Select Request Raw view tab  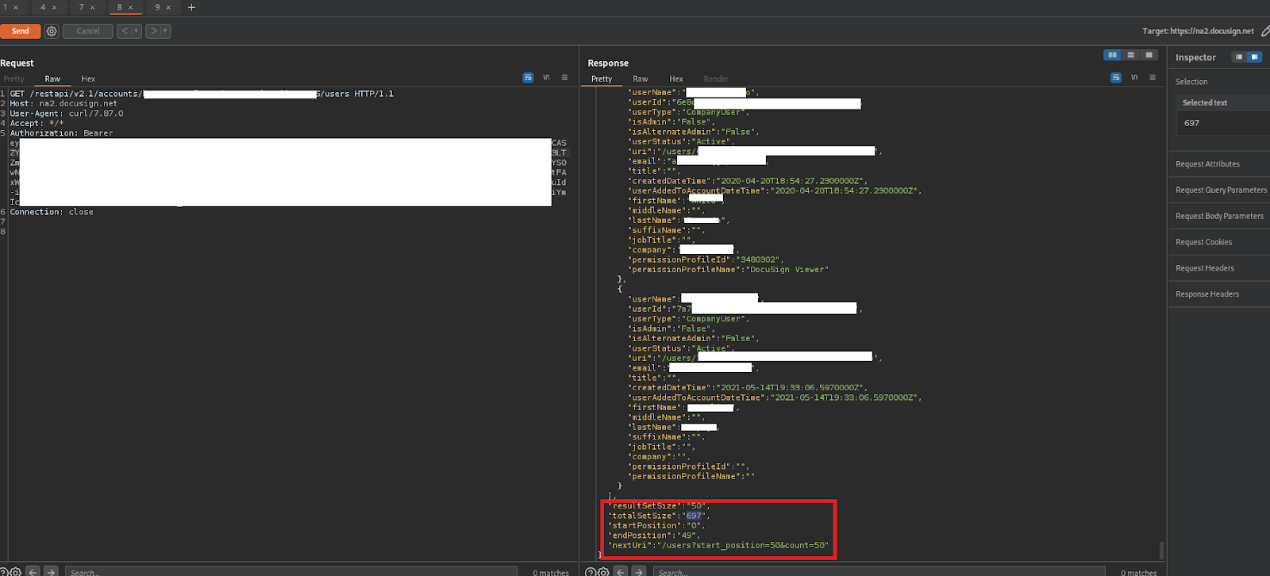pos(52,79)
